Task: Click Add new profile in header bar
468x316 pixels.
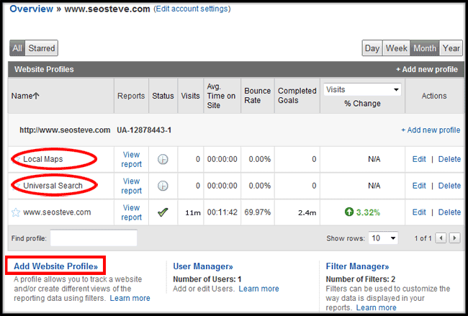Action: pos(427,69)
